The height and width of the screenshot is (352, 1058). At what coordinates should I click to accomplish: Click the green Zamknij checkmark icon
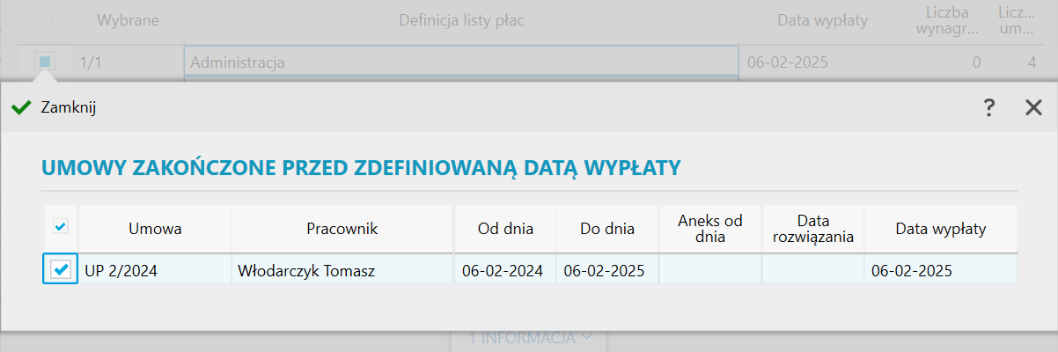point(21,108)
